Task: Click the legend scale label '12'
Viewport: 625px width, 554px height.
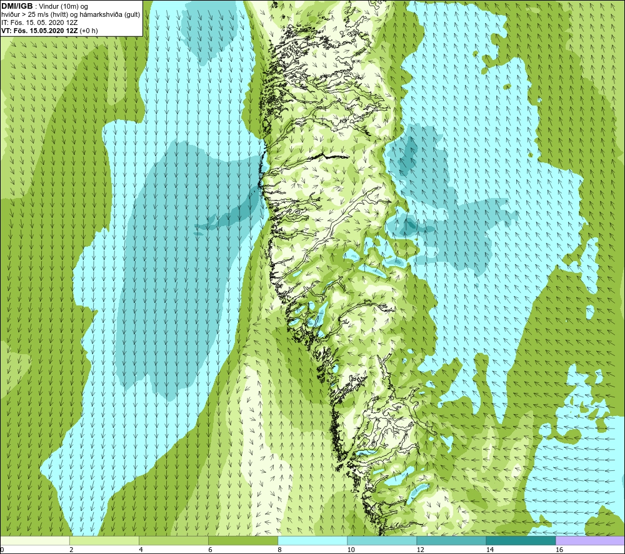Action: tap(420, 550)
